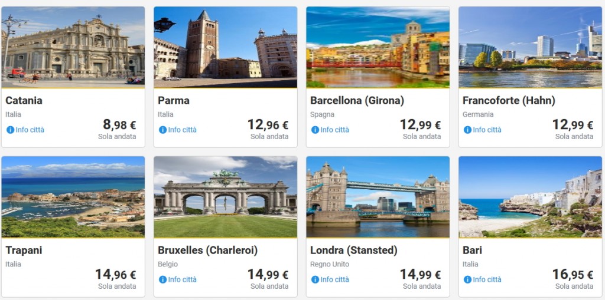Open the Bari seaside cliffs photo
This screenshot has width=605, height=300.
[x=530, y=197]
